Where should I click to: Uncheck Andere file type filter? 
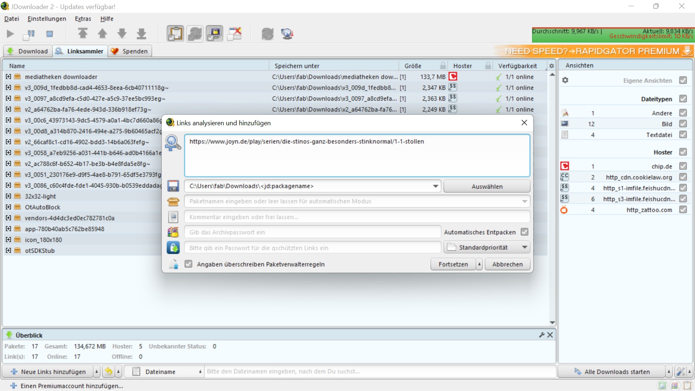(x=683, y=113)
